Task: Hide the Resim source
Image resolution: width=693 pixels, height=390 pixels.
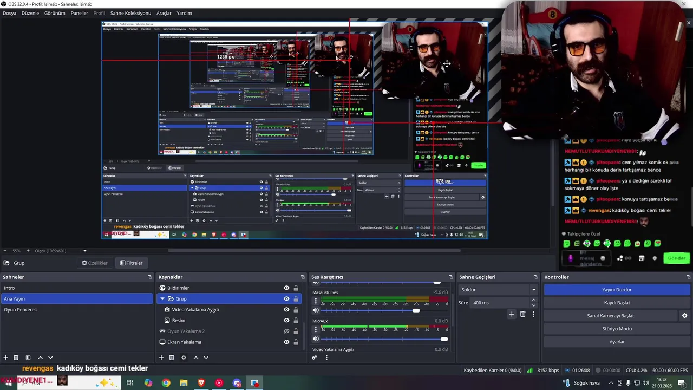Action: [x=286, y=321]
